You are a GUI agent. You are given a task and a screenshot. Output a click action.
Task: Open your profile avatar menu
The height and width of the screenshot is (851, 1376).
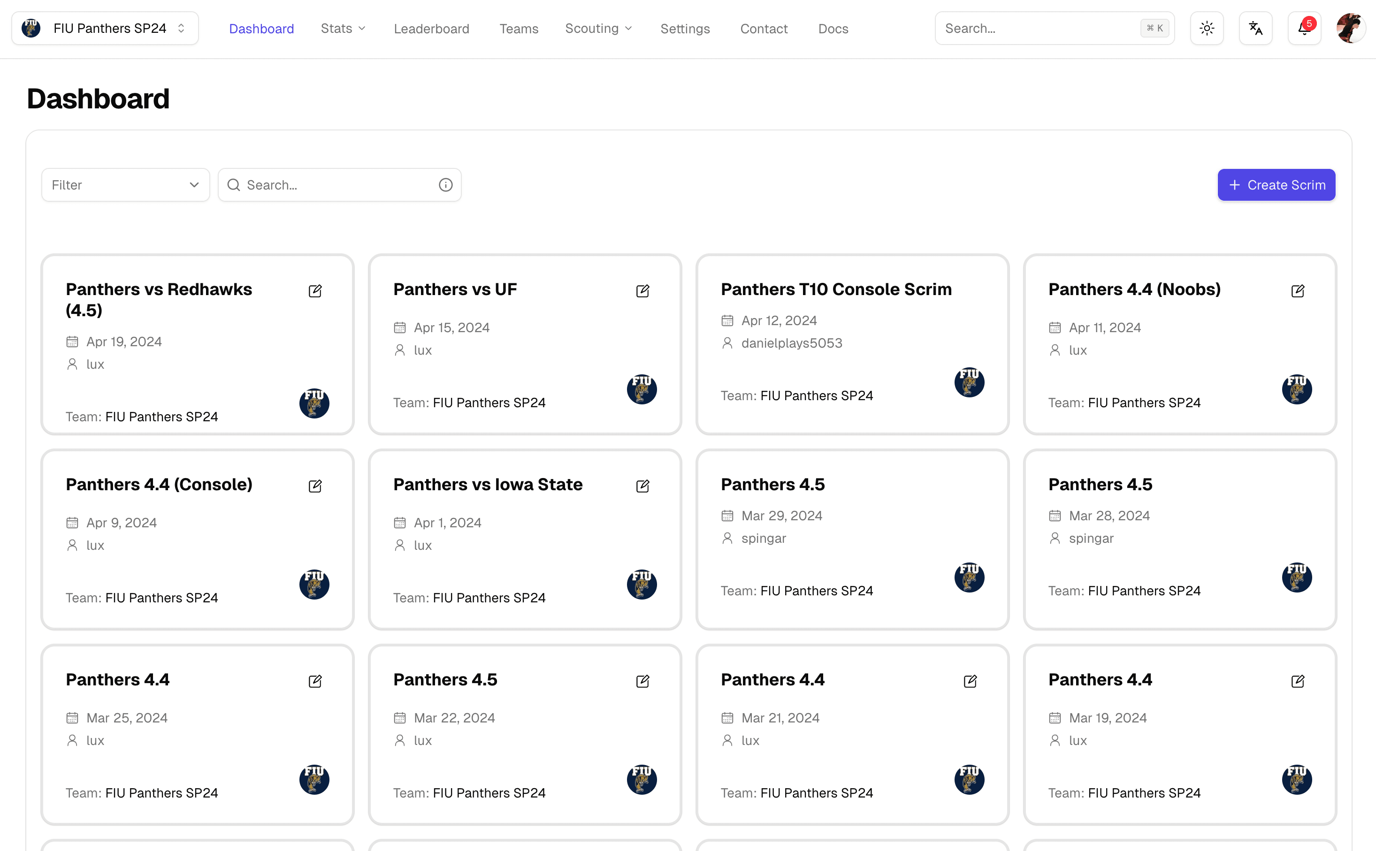pos(1350,28)
